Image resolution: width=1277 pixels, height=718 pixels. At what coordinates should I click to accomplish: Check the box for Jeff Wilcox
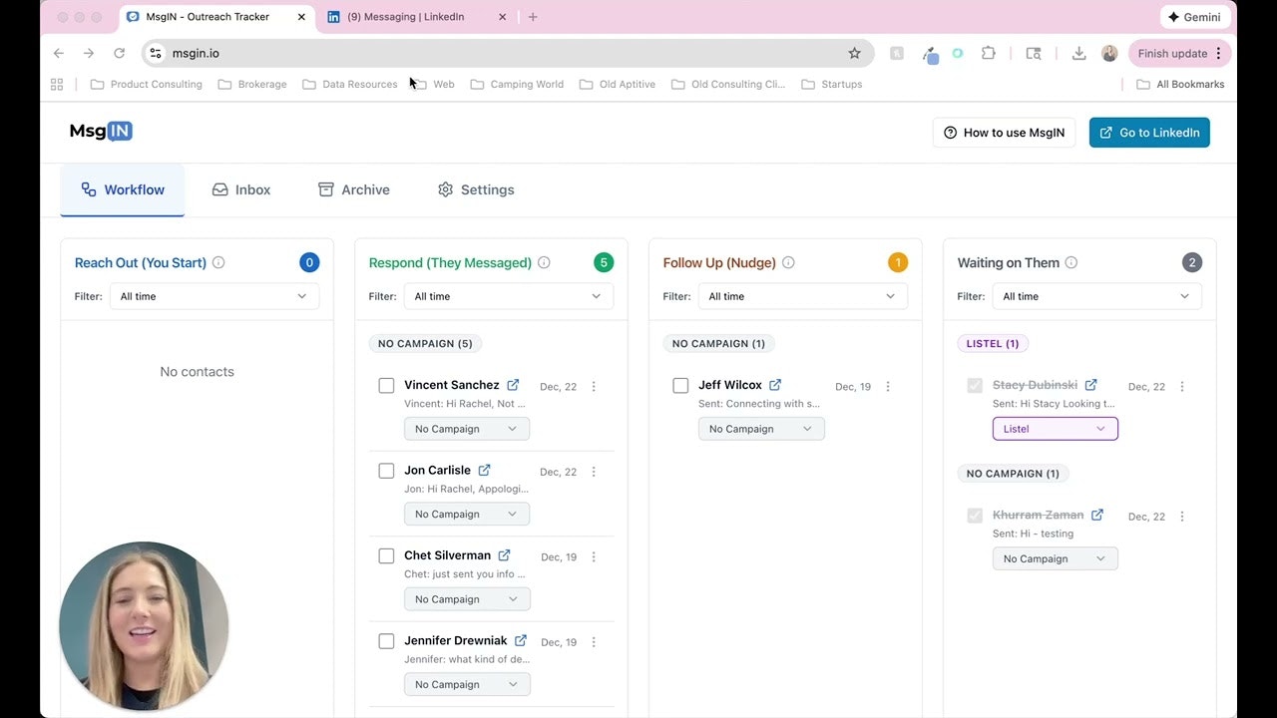click(680, 386)
